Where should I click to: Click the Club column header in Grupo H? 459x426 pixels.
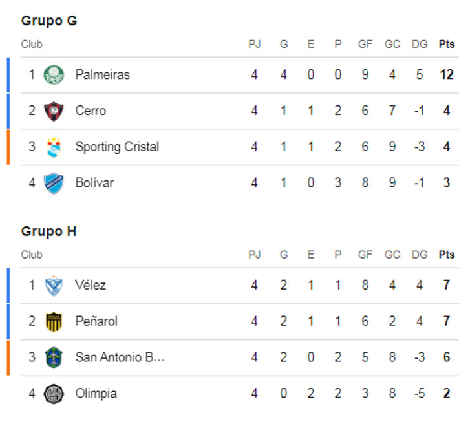pyautogui.click(x=32, y=255)
